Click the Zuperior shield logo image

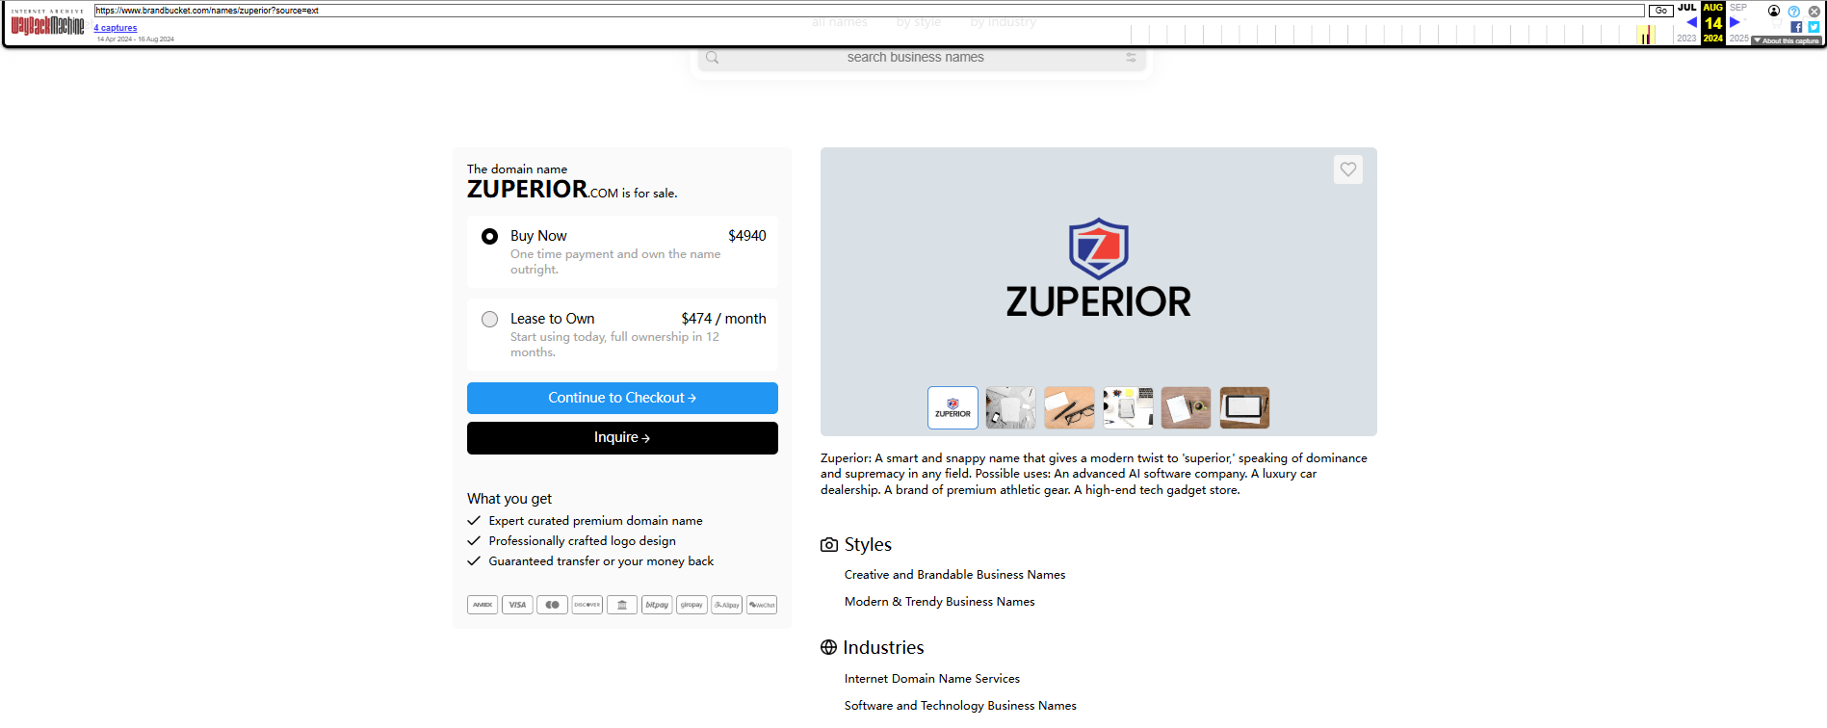point(1099,248)
